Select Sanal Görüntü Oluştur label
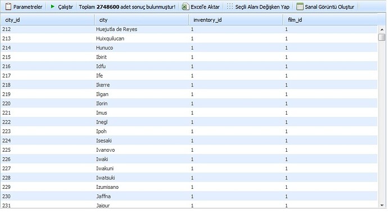Viewport: 388px width, 213px height. pos(330,7)
